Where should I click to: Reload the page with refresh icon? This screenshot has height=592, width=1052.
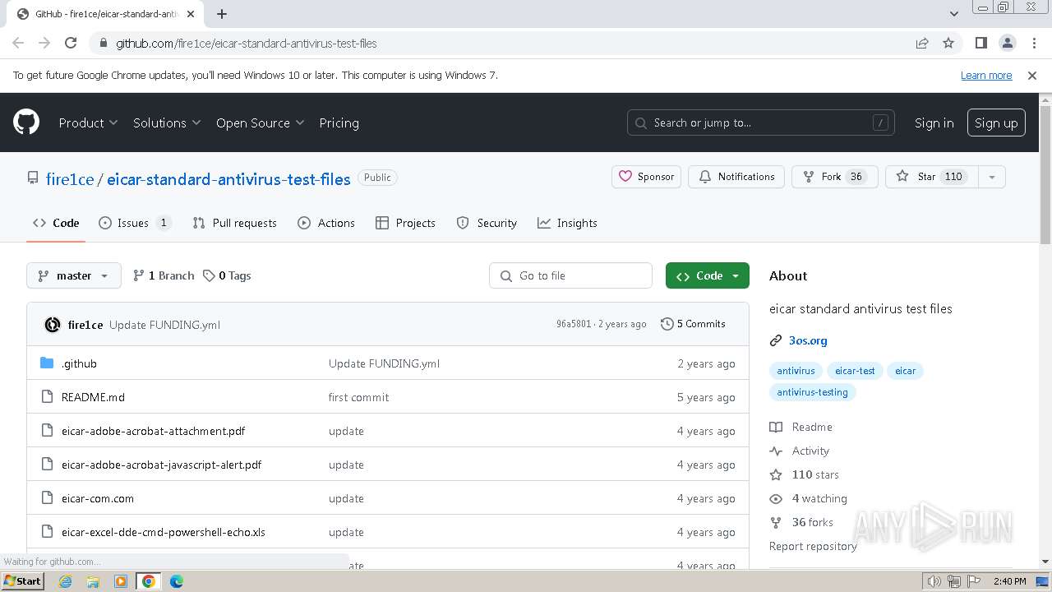(x=71, y=43)
